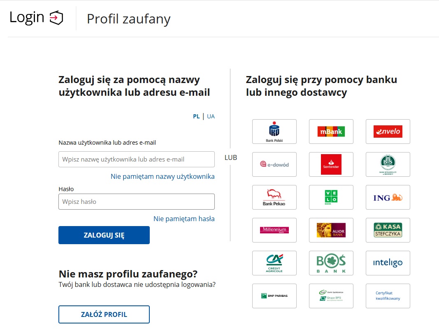The width and height of the screenshot is (439, 335).
Task: Switch interface language to UA
Action: [211, 116]
